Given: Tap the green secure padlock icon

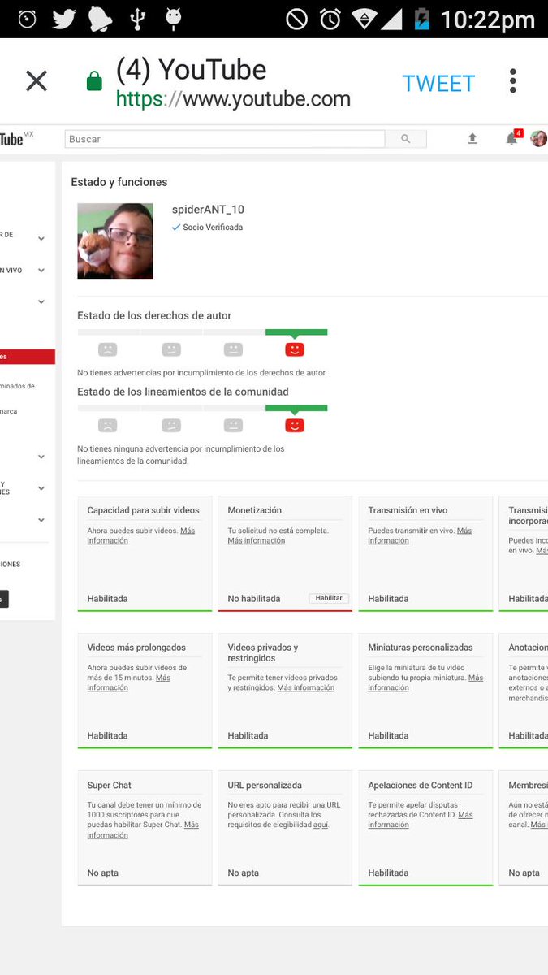Looking at the screenshot, I should [94, 80].
